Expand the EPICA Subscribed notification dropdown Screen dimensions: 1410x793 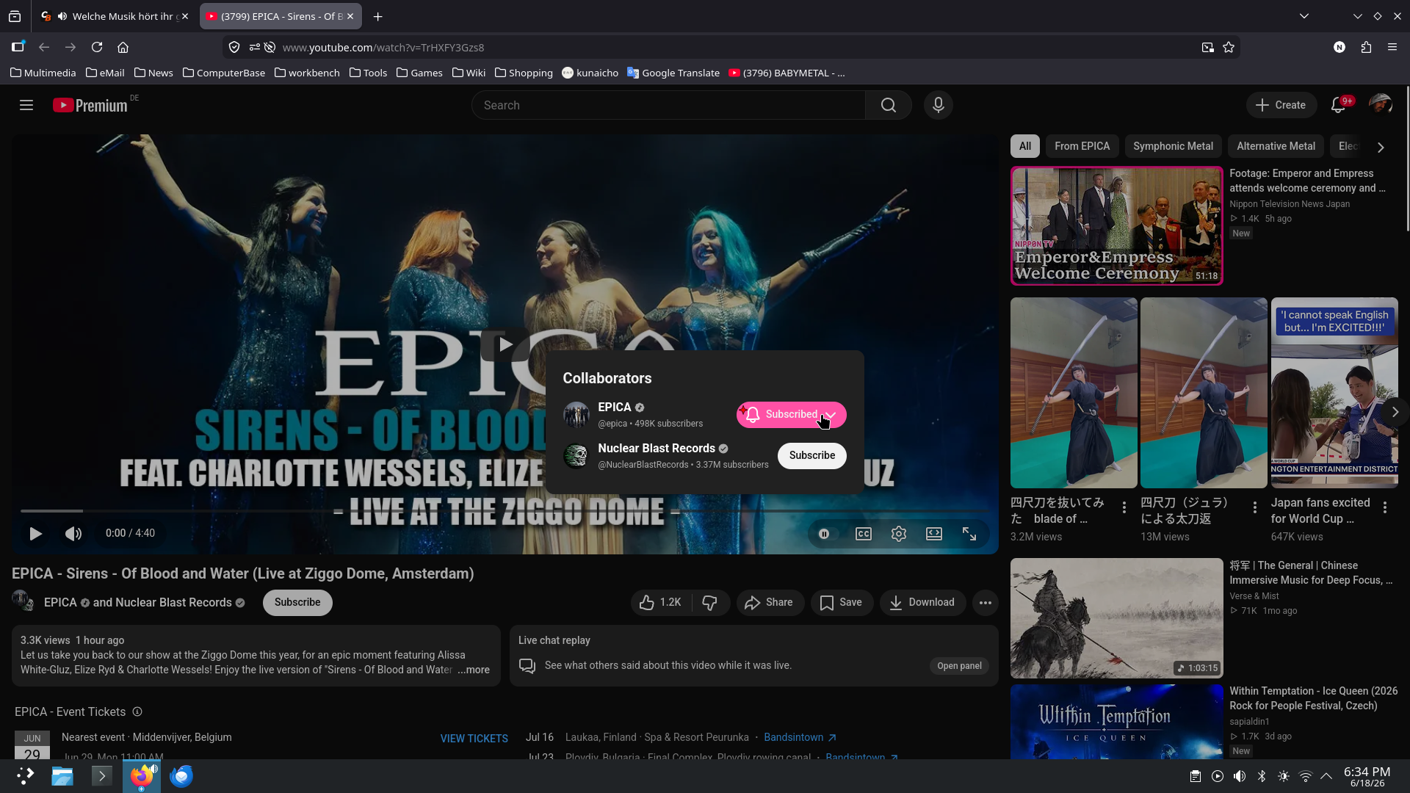tap(792, 415)
